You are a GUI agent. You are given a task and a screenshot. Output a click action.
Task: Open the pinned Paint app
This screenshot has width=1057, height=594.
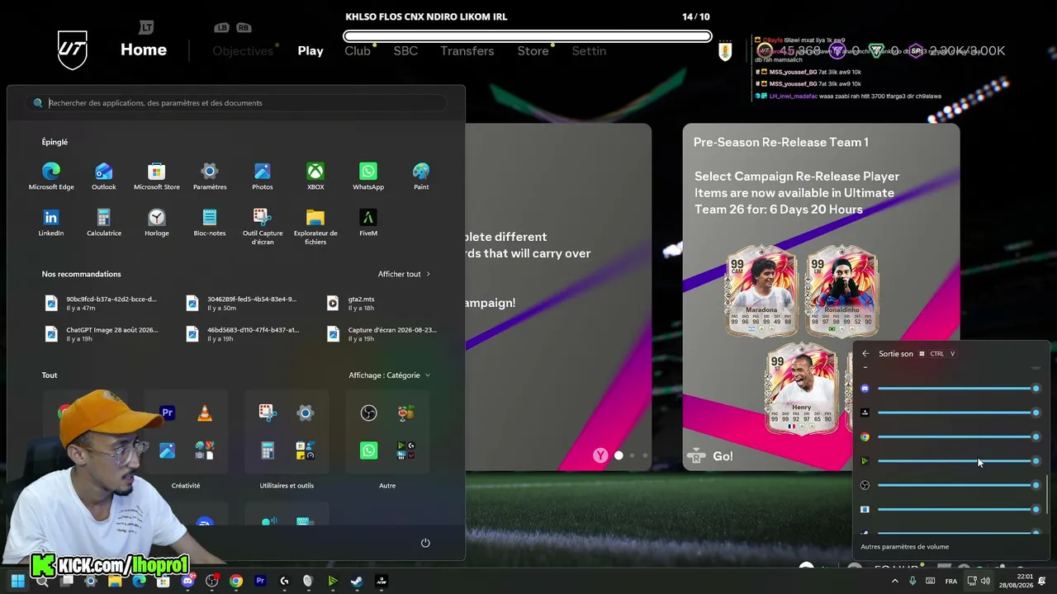point(421,176)
